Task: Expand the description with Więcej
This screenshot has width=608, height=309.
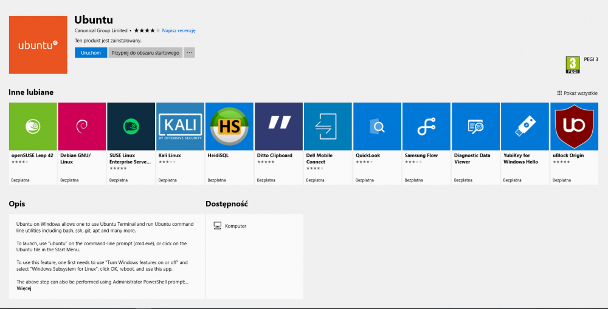Action: tap(24, 288)
